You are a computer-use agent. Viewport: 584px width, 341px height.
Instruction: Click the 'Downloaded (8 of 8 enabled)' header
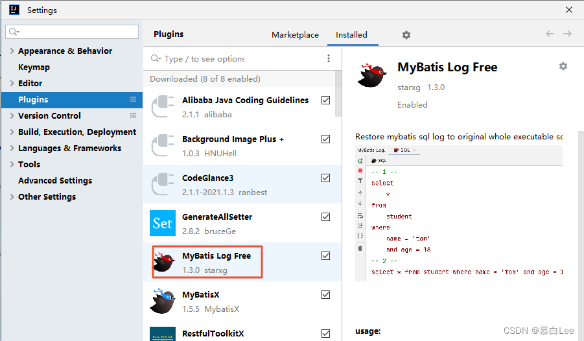click(205, 79)
